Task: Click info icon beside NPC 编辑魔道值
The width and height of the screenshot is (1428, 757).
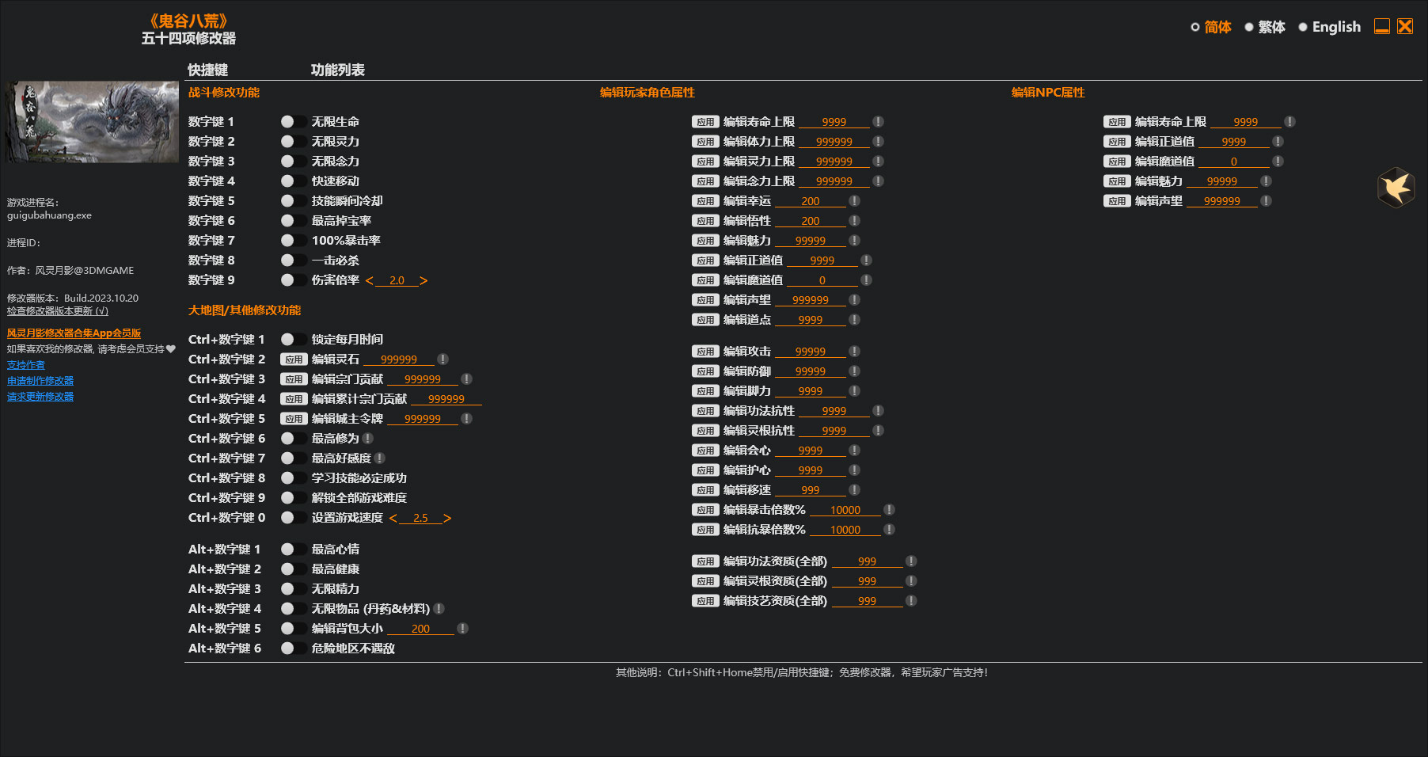Action: click(1278, 162)
